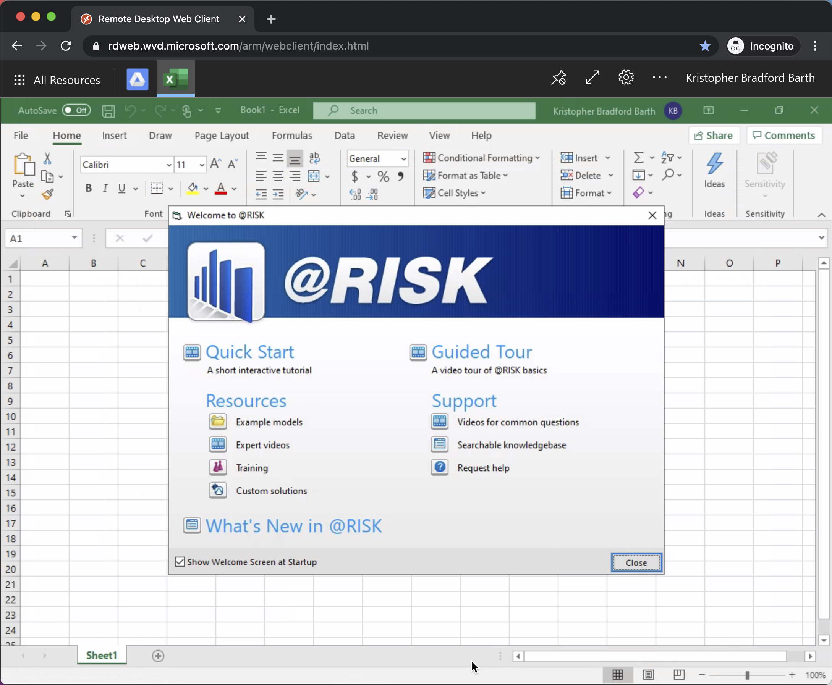Image resolution: width=832 pixels, height=685 pixels.
Task: Click the Save floppy disk icon
Action: pyautogui.click(x=108, y=111)
